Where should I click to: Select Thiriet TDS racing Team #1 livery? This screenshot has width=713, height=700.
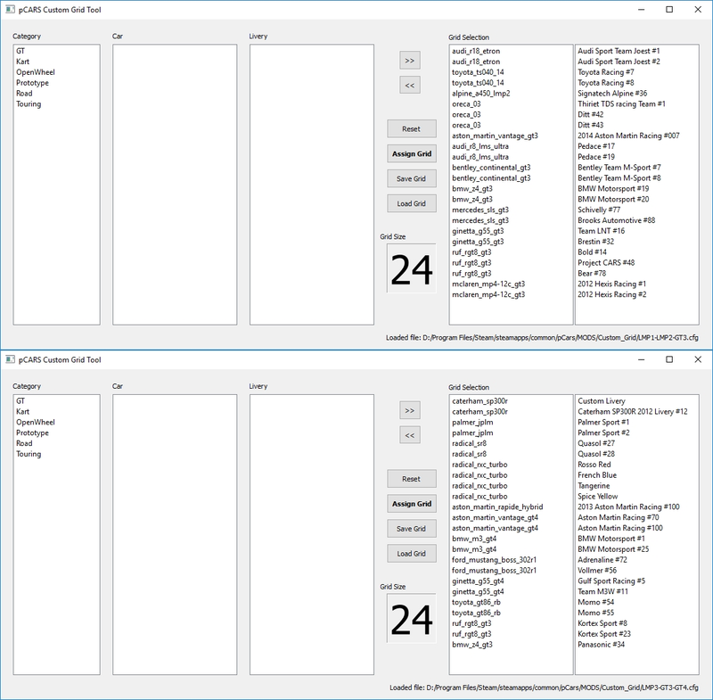(x=621, y=103)
